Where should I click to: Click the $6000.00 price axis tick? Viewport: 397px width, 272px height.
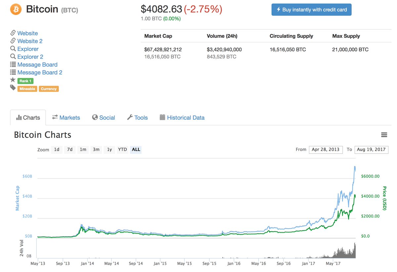370,176
